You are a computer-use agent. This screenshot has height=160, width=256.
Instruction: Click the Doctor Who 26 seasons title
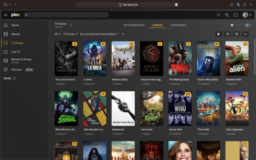click(x=175, y=129)
